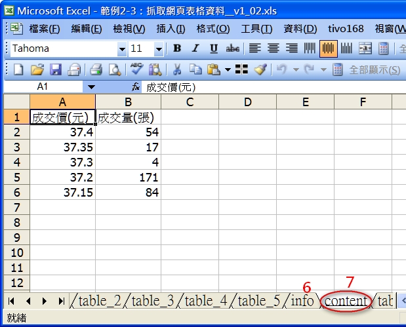Align cell text to the right
Screen dimensions: 406x327
[292, 48]
